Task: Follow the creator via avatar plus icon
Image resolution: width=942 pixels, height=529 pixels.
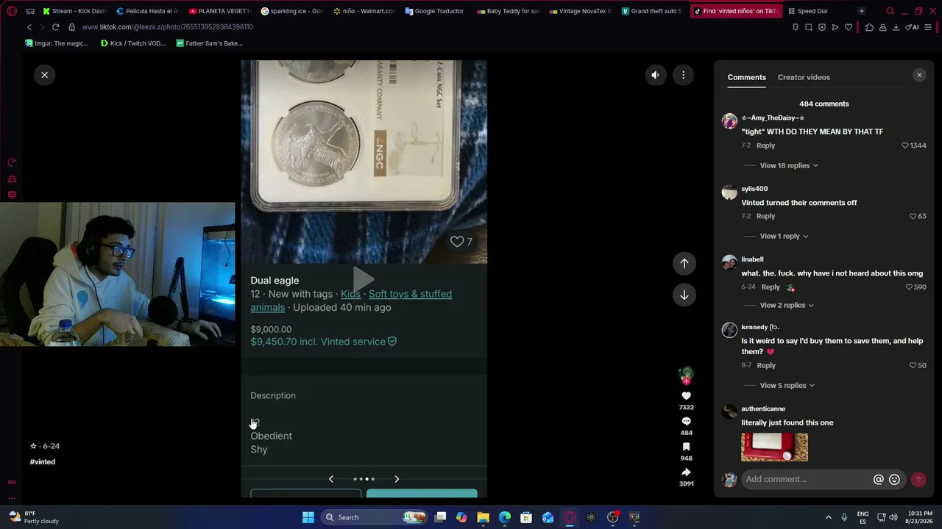Action: (x=686, y=381)
